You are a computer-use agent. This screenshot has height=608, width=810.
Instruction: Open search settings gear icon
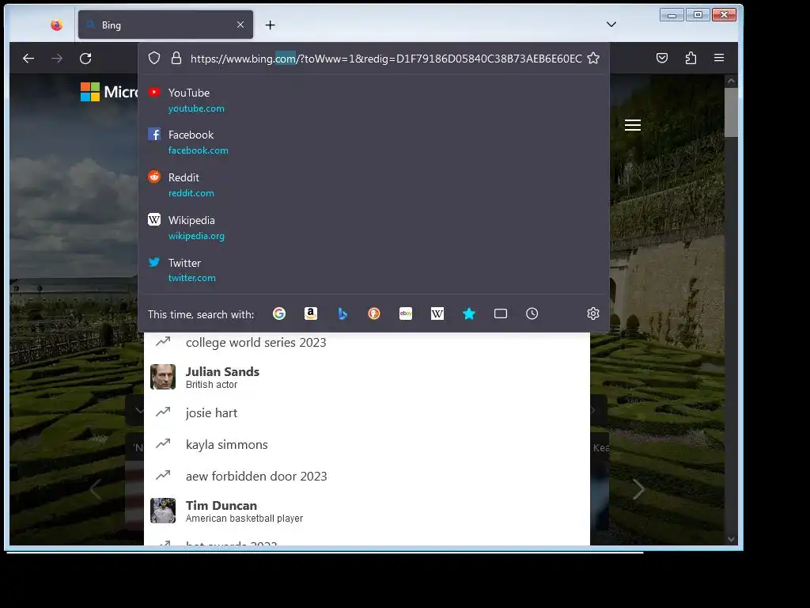[593, 313]
